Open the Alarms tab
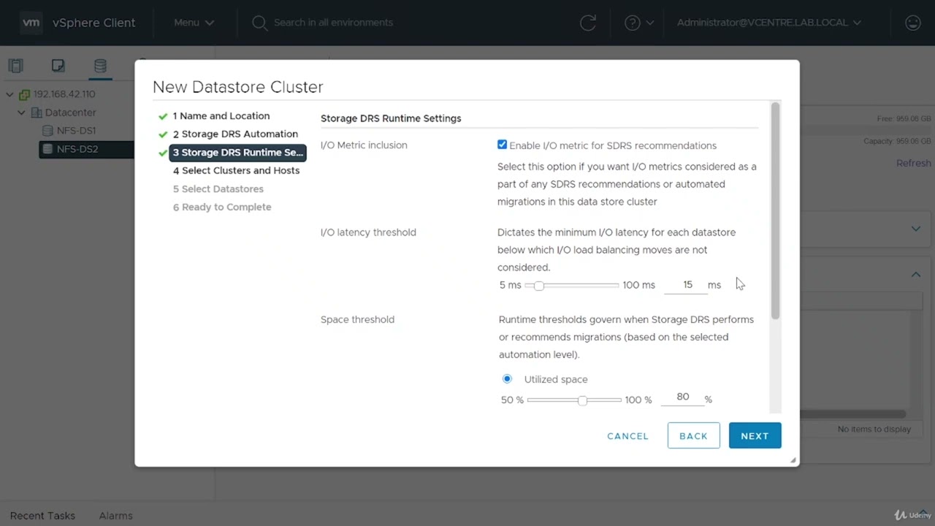This screenshot has height=526, width=935. [x=115, y=516]
